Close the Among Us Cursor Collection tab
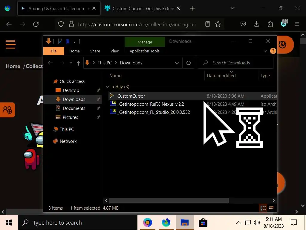The width and height of the screenshot is (306, 230). tap(94, 8)
